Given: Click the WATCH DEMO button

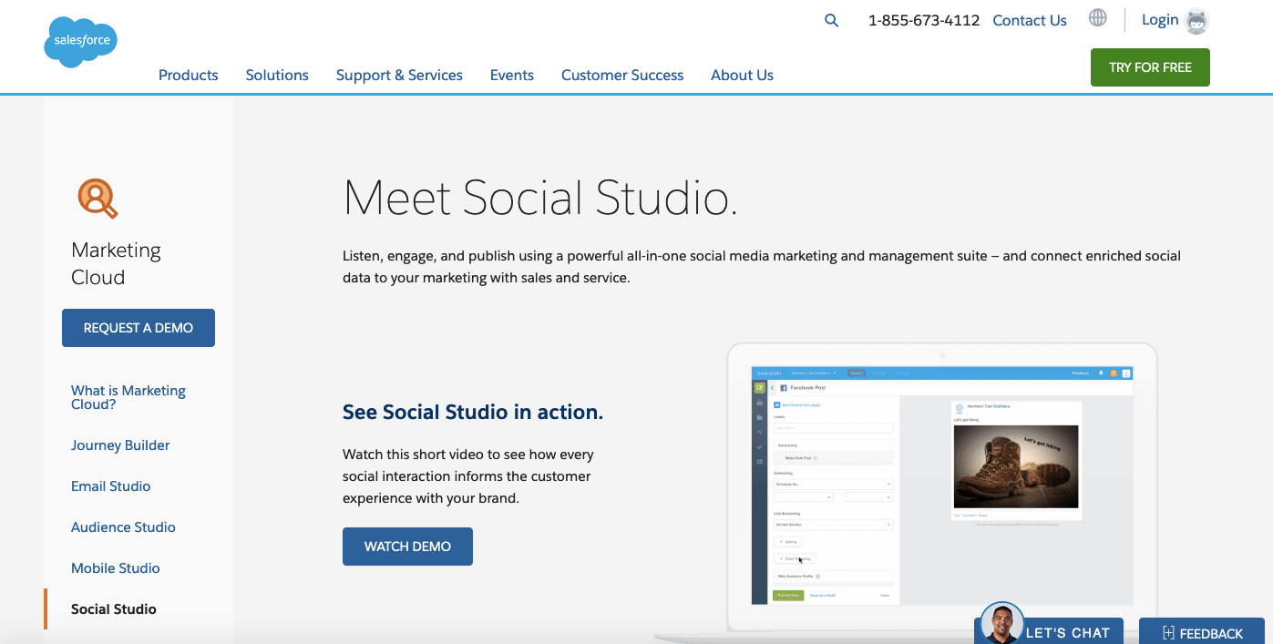Looking at the screenshot, I should click(407, 547).
